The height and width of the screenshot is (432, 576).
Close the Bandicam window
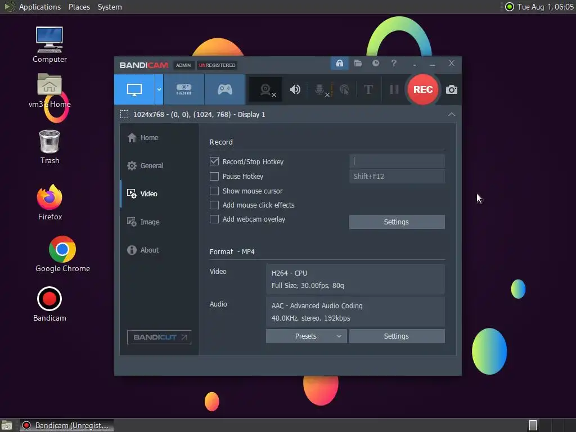(x=452, y=63)
